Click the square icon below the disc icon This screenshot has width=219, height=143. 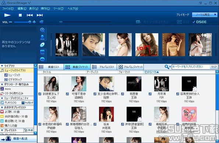[42, 52]
